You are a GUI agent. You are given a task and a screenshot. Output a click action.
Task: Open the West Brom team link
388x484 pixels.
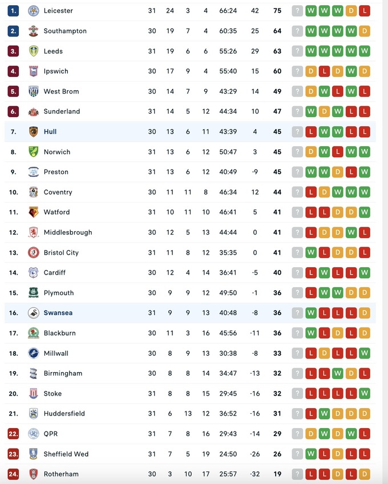[x=61, y=91]
